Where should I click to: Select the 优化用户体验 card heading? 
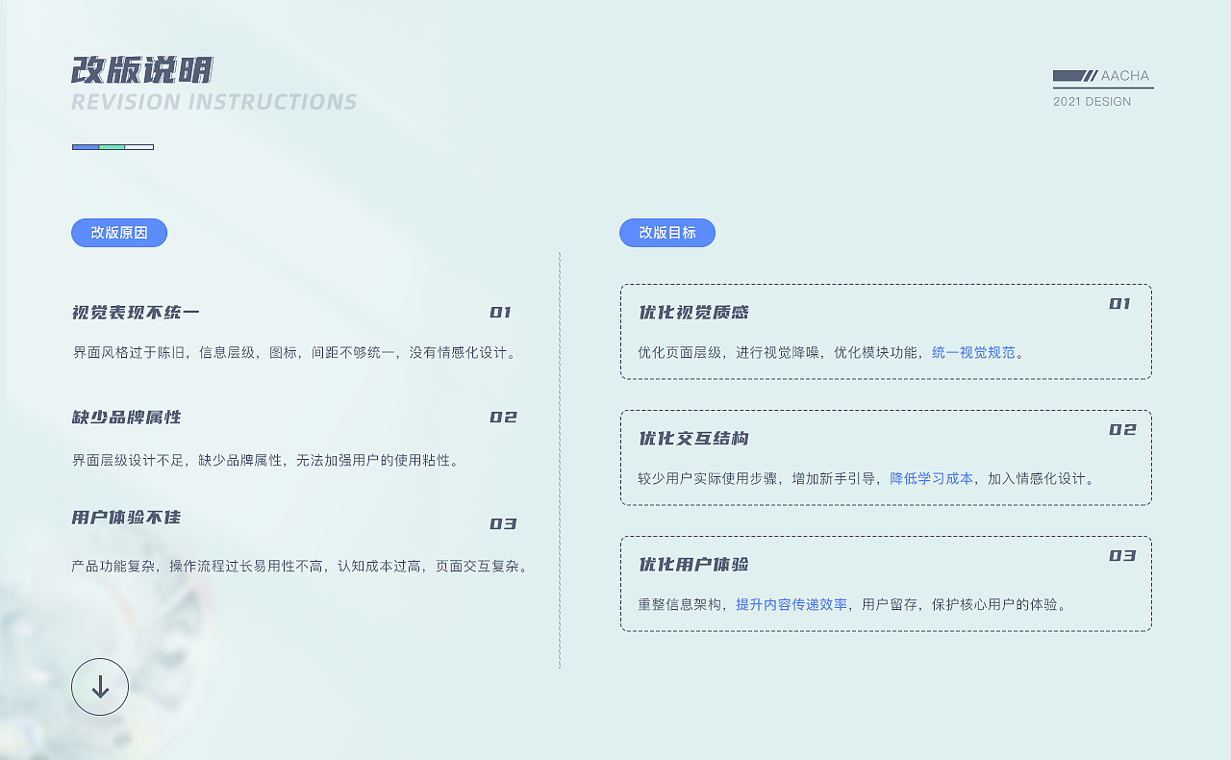click(693, 565)
